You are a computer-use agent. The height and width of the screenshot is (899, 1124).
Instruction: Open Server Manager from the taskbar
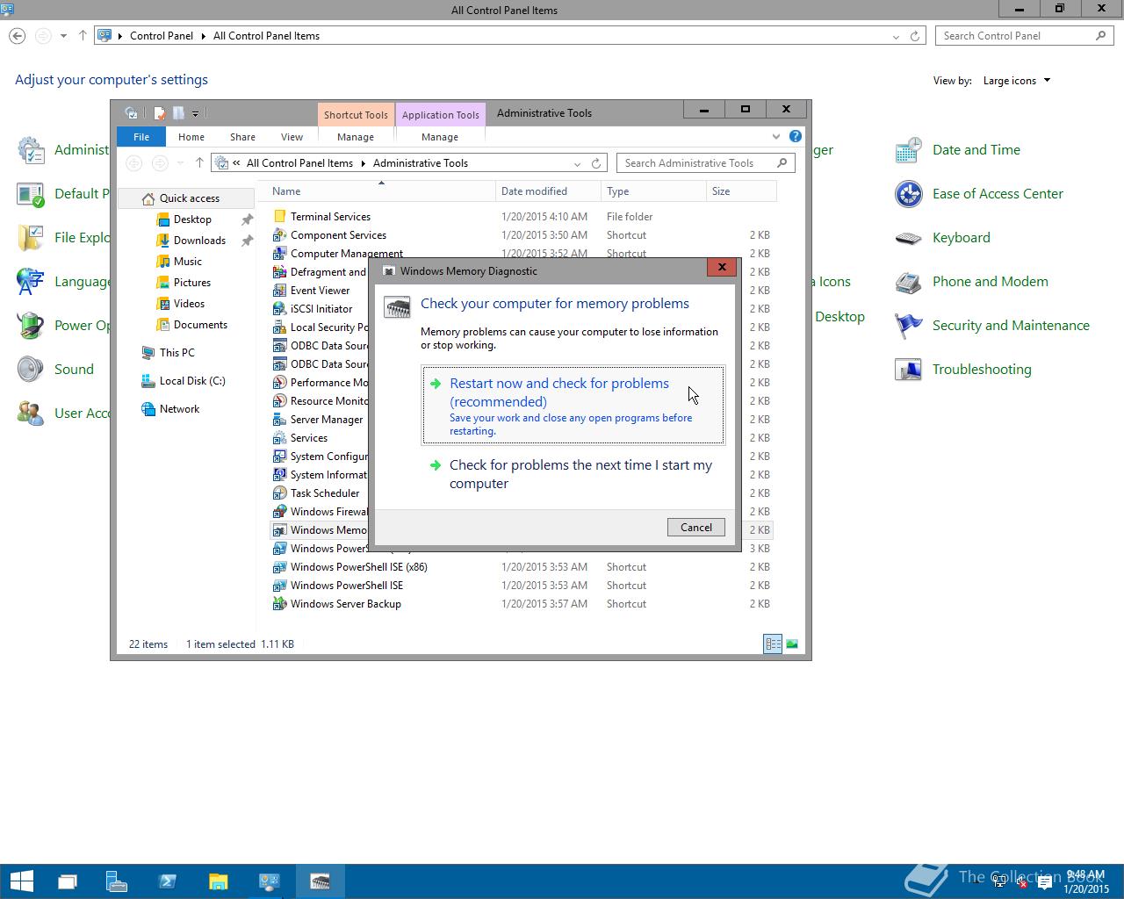(x=117, y=881)
